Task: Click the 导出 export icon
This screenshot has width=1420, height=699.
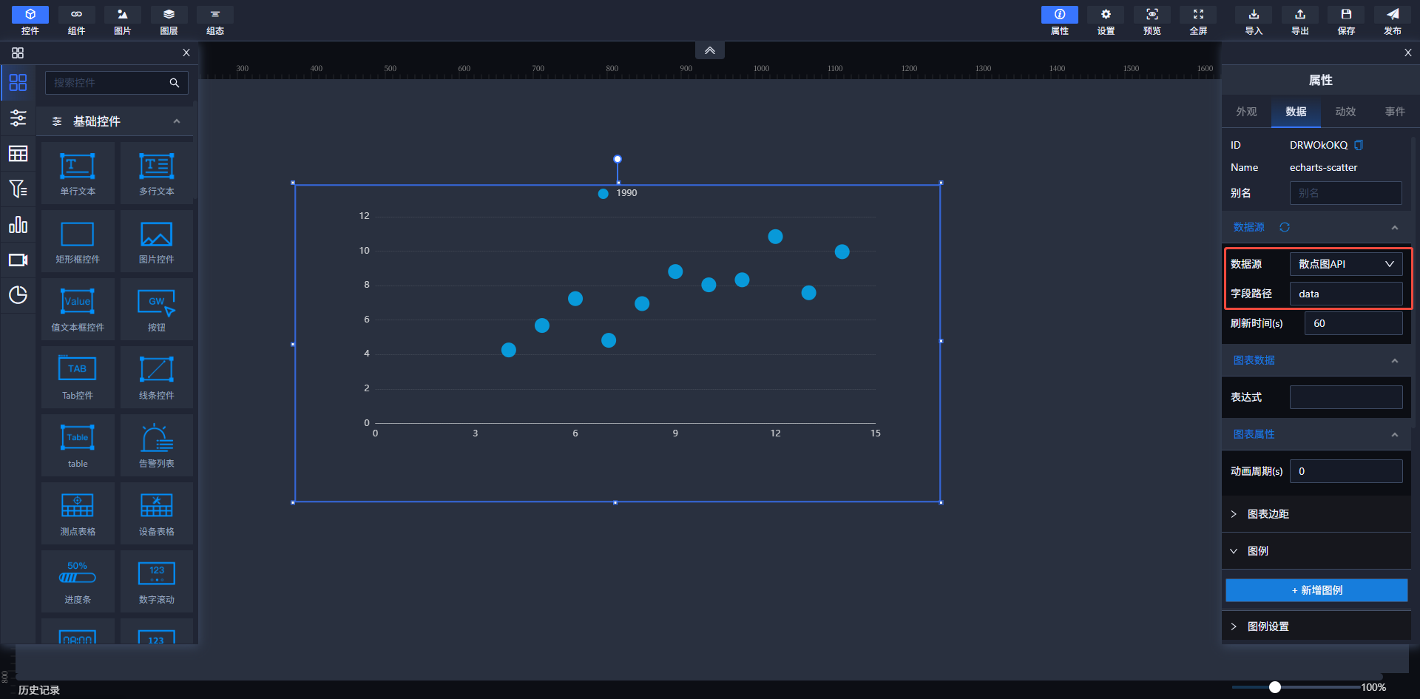Action: pos(1299,21)
